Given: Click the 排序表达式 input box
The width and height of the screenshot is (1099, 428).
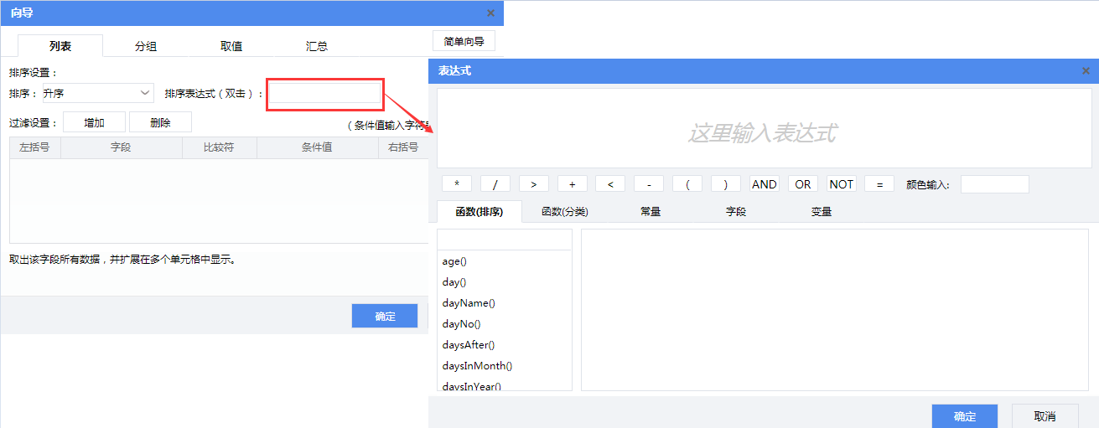Looking at the screenshot, I should 325,94.
